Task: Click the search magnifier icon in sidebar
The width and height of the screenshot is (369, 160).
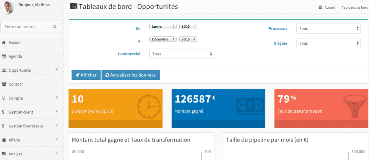Action: 55,27
